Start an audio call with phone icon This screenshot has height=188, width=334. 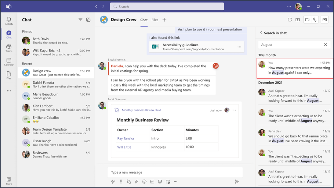point(315,20)
